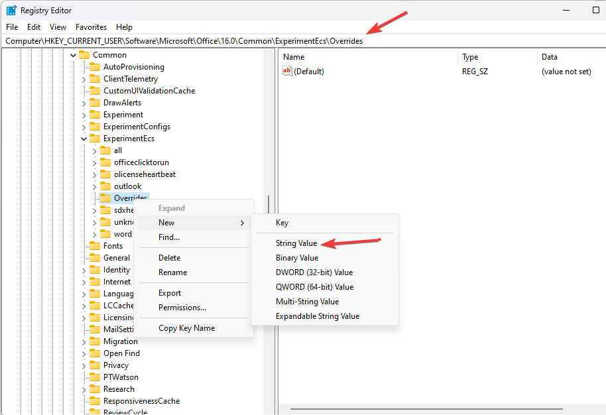Image resolution: width=606 pixels, height=415 pixels.
Task: Choose Copy Key Name from the context menu
Action: tap(188, 327)
